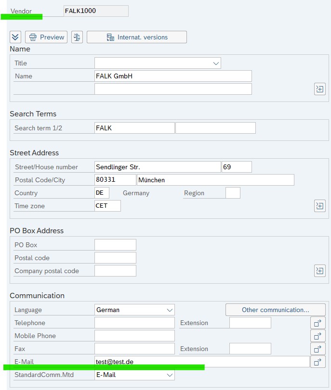Click the Fax Extension field
Viewport: 331px width, 390px height.
pyautogui.click(x=250, y=349)
